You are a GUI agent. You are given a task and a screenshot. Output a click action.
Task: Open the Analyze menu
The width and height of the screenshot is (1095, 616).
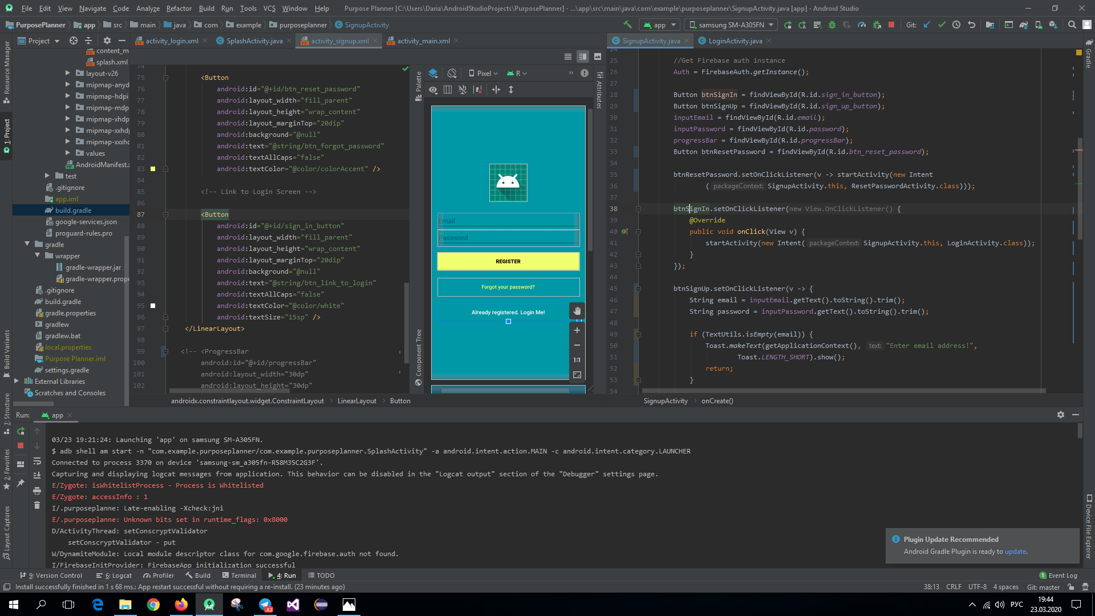click(x=148, y=8)
